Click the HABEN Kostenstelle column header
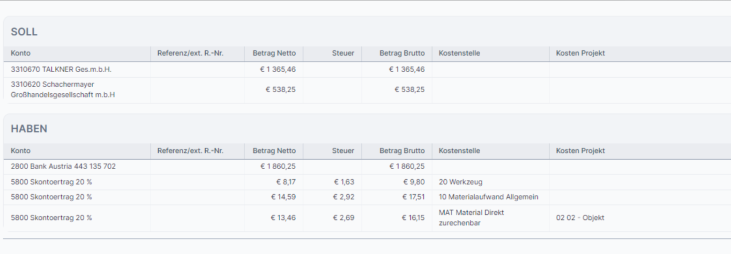 click(x=459, y=151)
